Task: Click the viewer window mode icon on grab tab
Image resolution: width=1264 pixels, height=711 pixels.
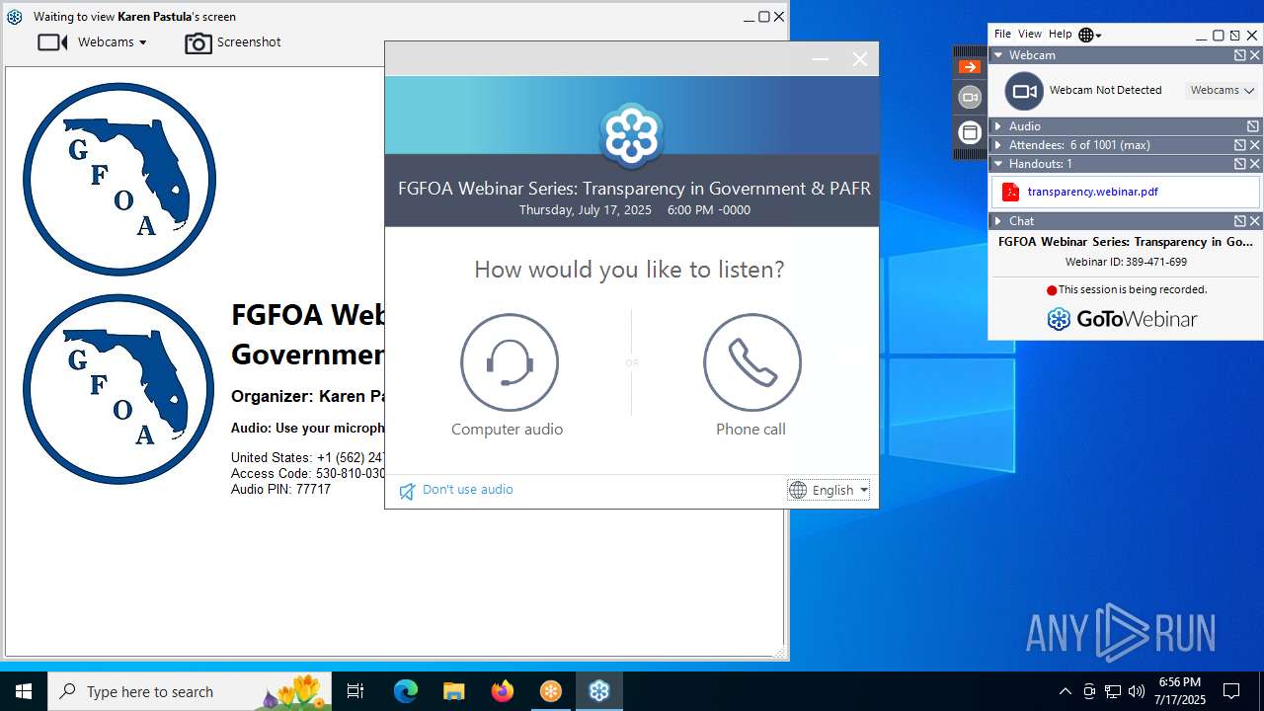Action: (x=970, y=131)
